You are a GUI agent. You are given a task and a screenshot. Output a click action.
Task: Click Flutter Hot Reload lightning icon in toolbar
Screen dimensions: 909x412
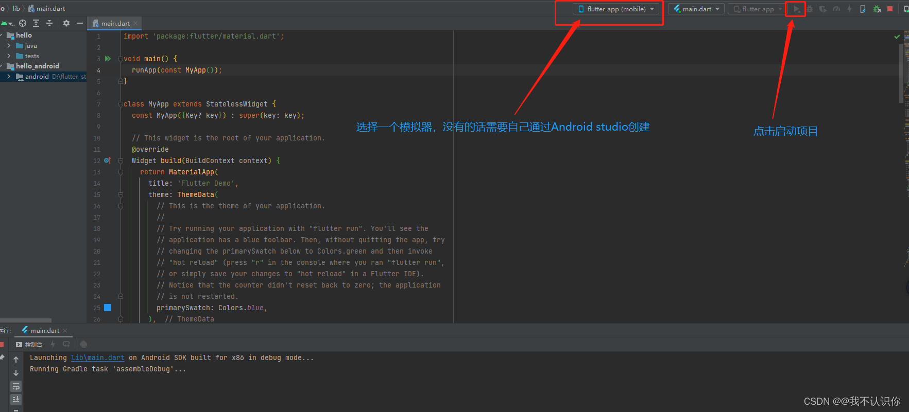[x=850, y=9]
